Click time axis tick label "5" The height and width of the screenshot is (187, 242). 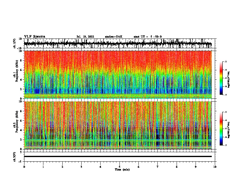click(119, 167)
